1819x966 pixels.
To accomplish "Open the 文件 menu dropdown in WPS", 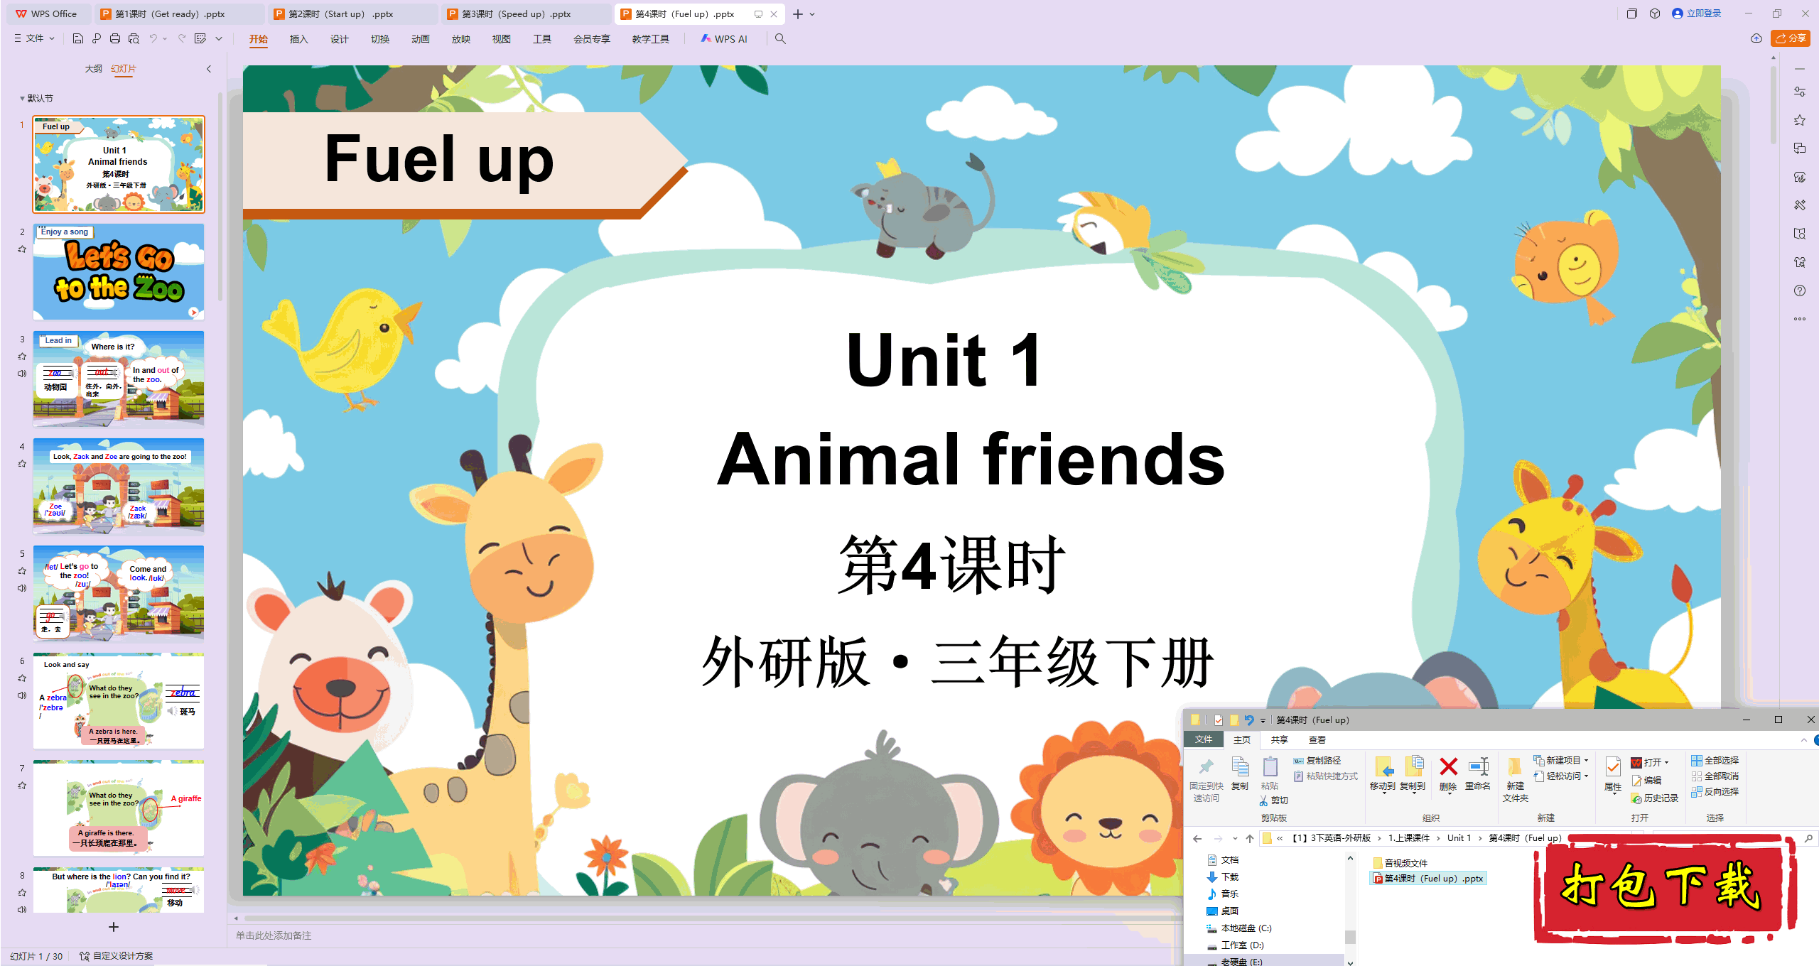I will (35, 38).
